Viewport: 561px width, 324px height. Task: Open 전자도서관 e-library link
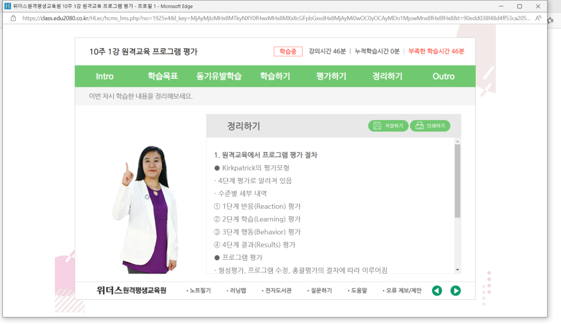[x=277, y=290]
